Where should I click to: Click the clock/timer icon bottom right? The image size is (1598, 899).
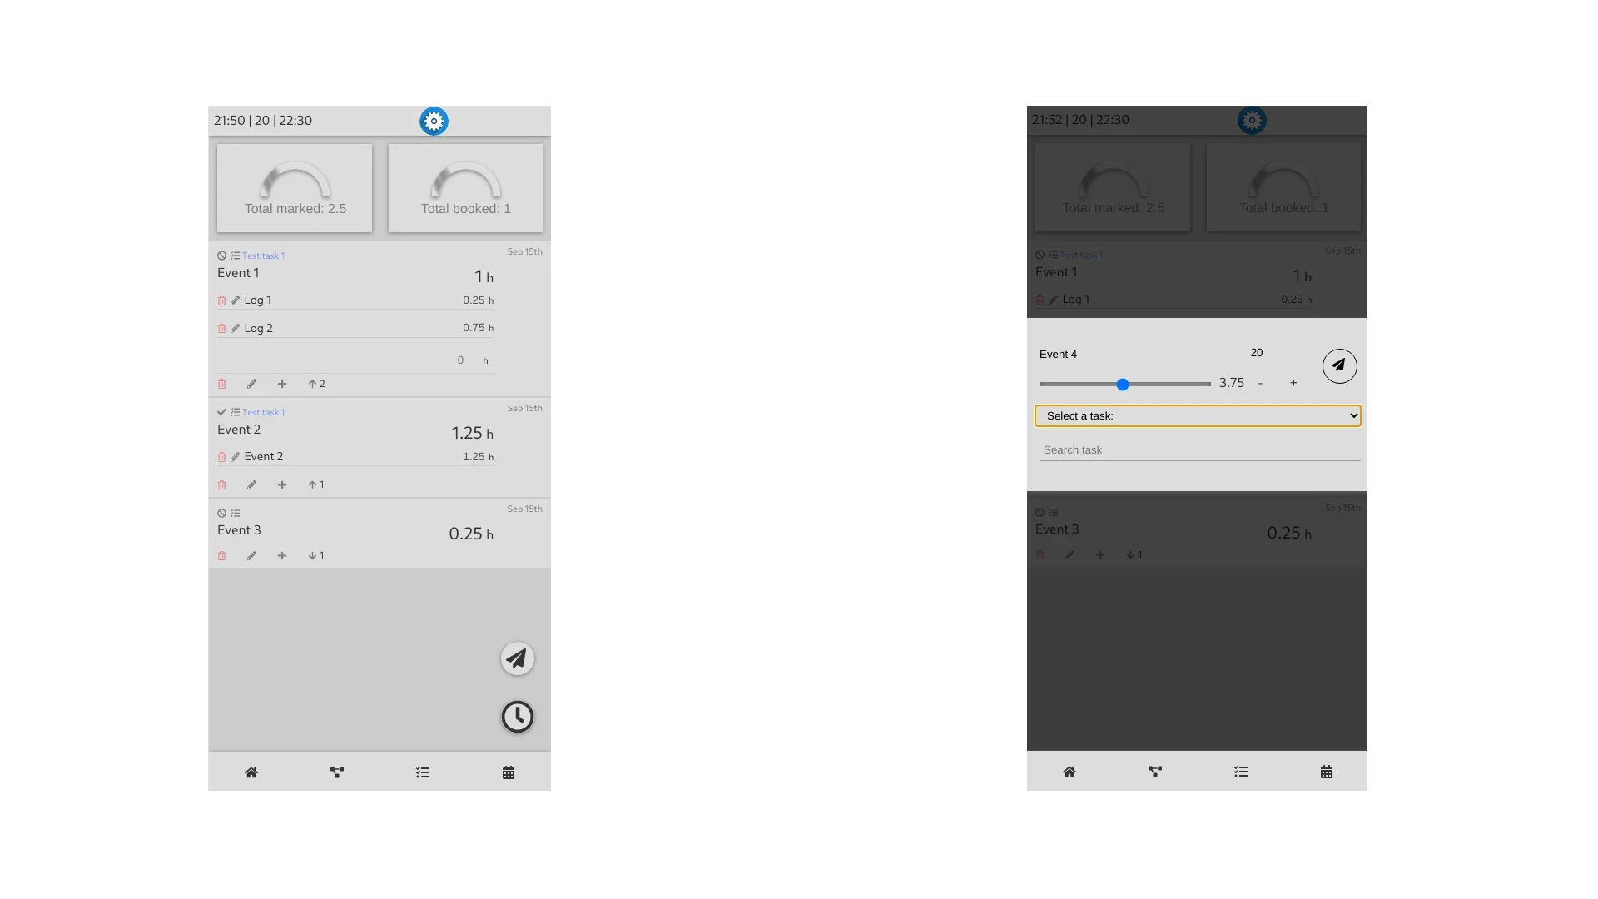click(x=516, y=714)
